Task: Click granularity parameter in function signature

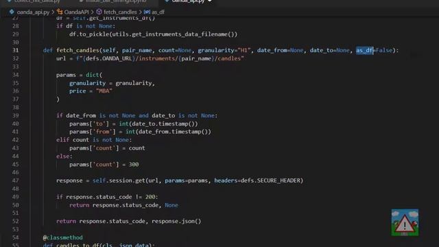Action: (216, 50)
